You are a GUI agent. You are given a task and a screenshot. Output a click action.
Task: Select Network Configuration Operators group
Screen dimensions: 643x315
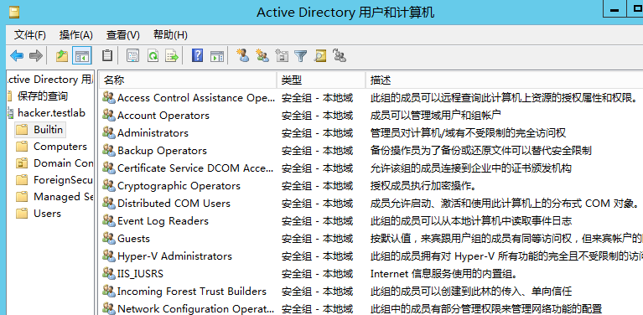pyautogui.click(x=196, y=309)
